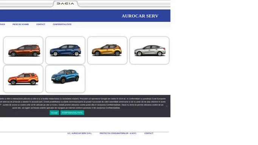This screenshot has height=145, width=258.
Task: Select the dark blue Sandero car thumbnail
Action: [x=65, y=50]
